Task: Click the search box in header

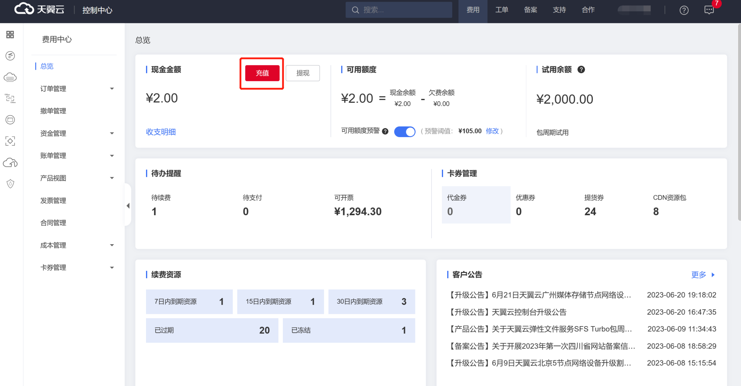Action: tap(399, 10)
